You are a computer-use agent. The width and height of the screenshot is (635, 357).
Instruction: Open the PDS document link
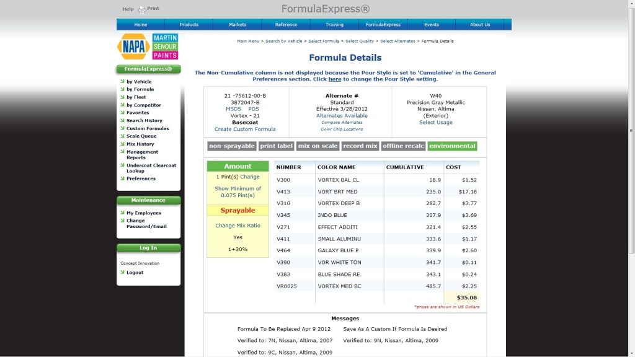click(254, 109)
